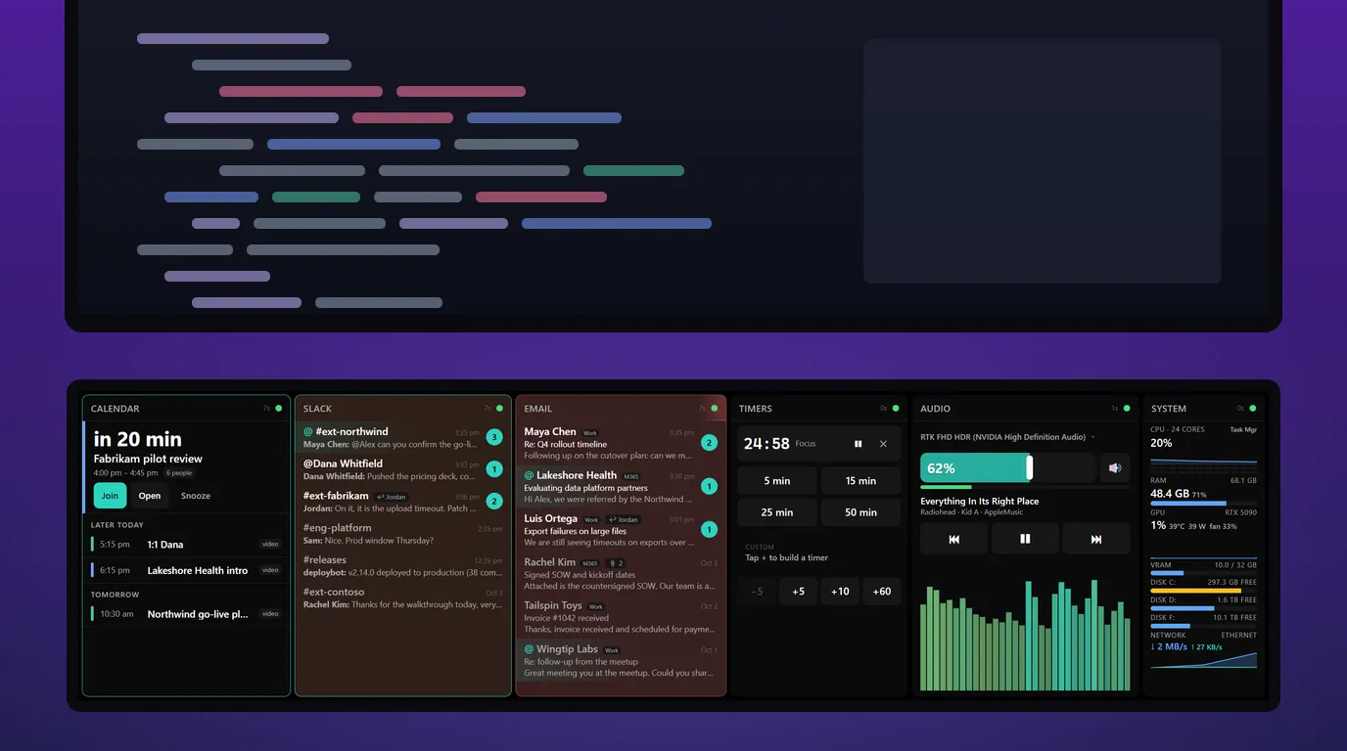Click the unread badge on Luis Ortega email

[710, 530]
